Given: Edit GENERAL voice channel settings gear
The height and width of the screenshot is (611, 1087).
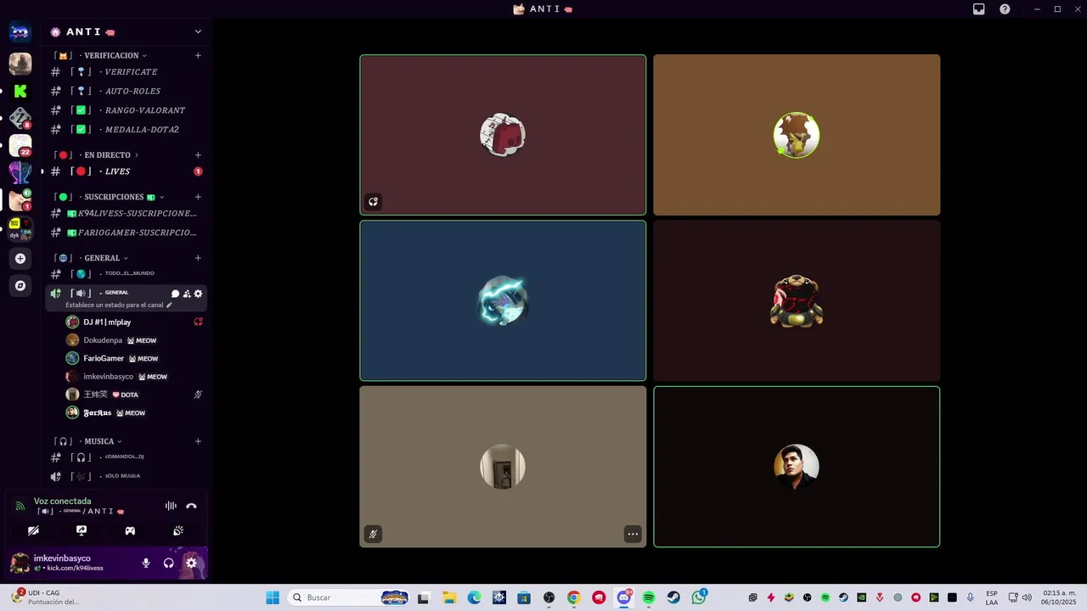Looking at the screenshot, I should click(x=199, y=294).
